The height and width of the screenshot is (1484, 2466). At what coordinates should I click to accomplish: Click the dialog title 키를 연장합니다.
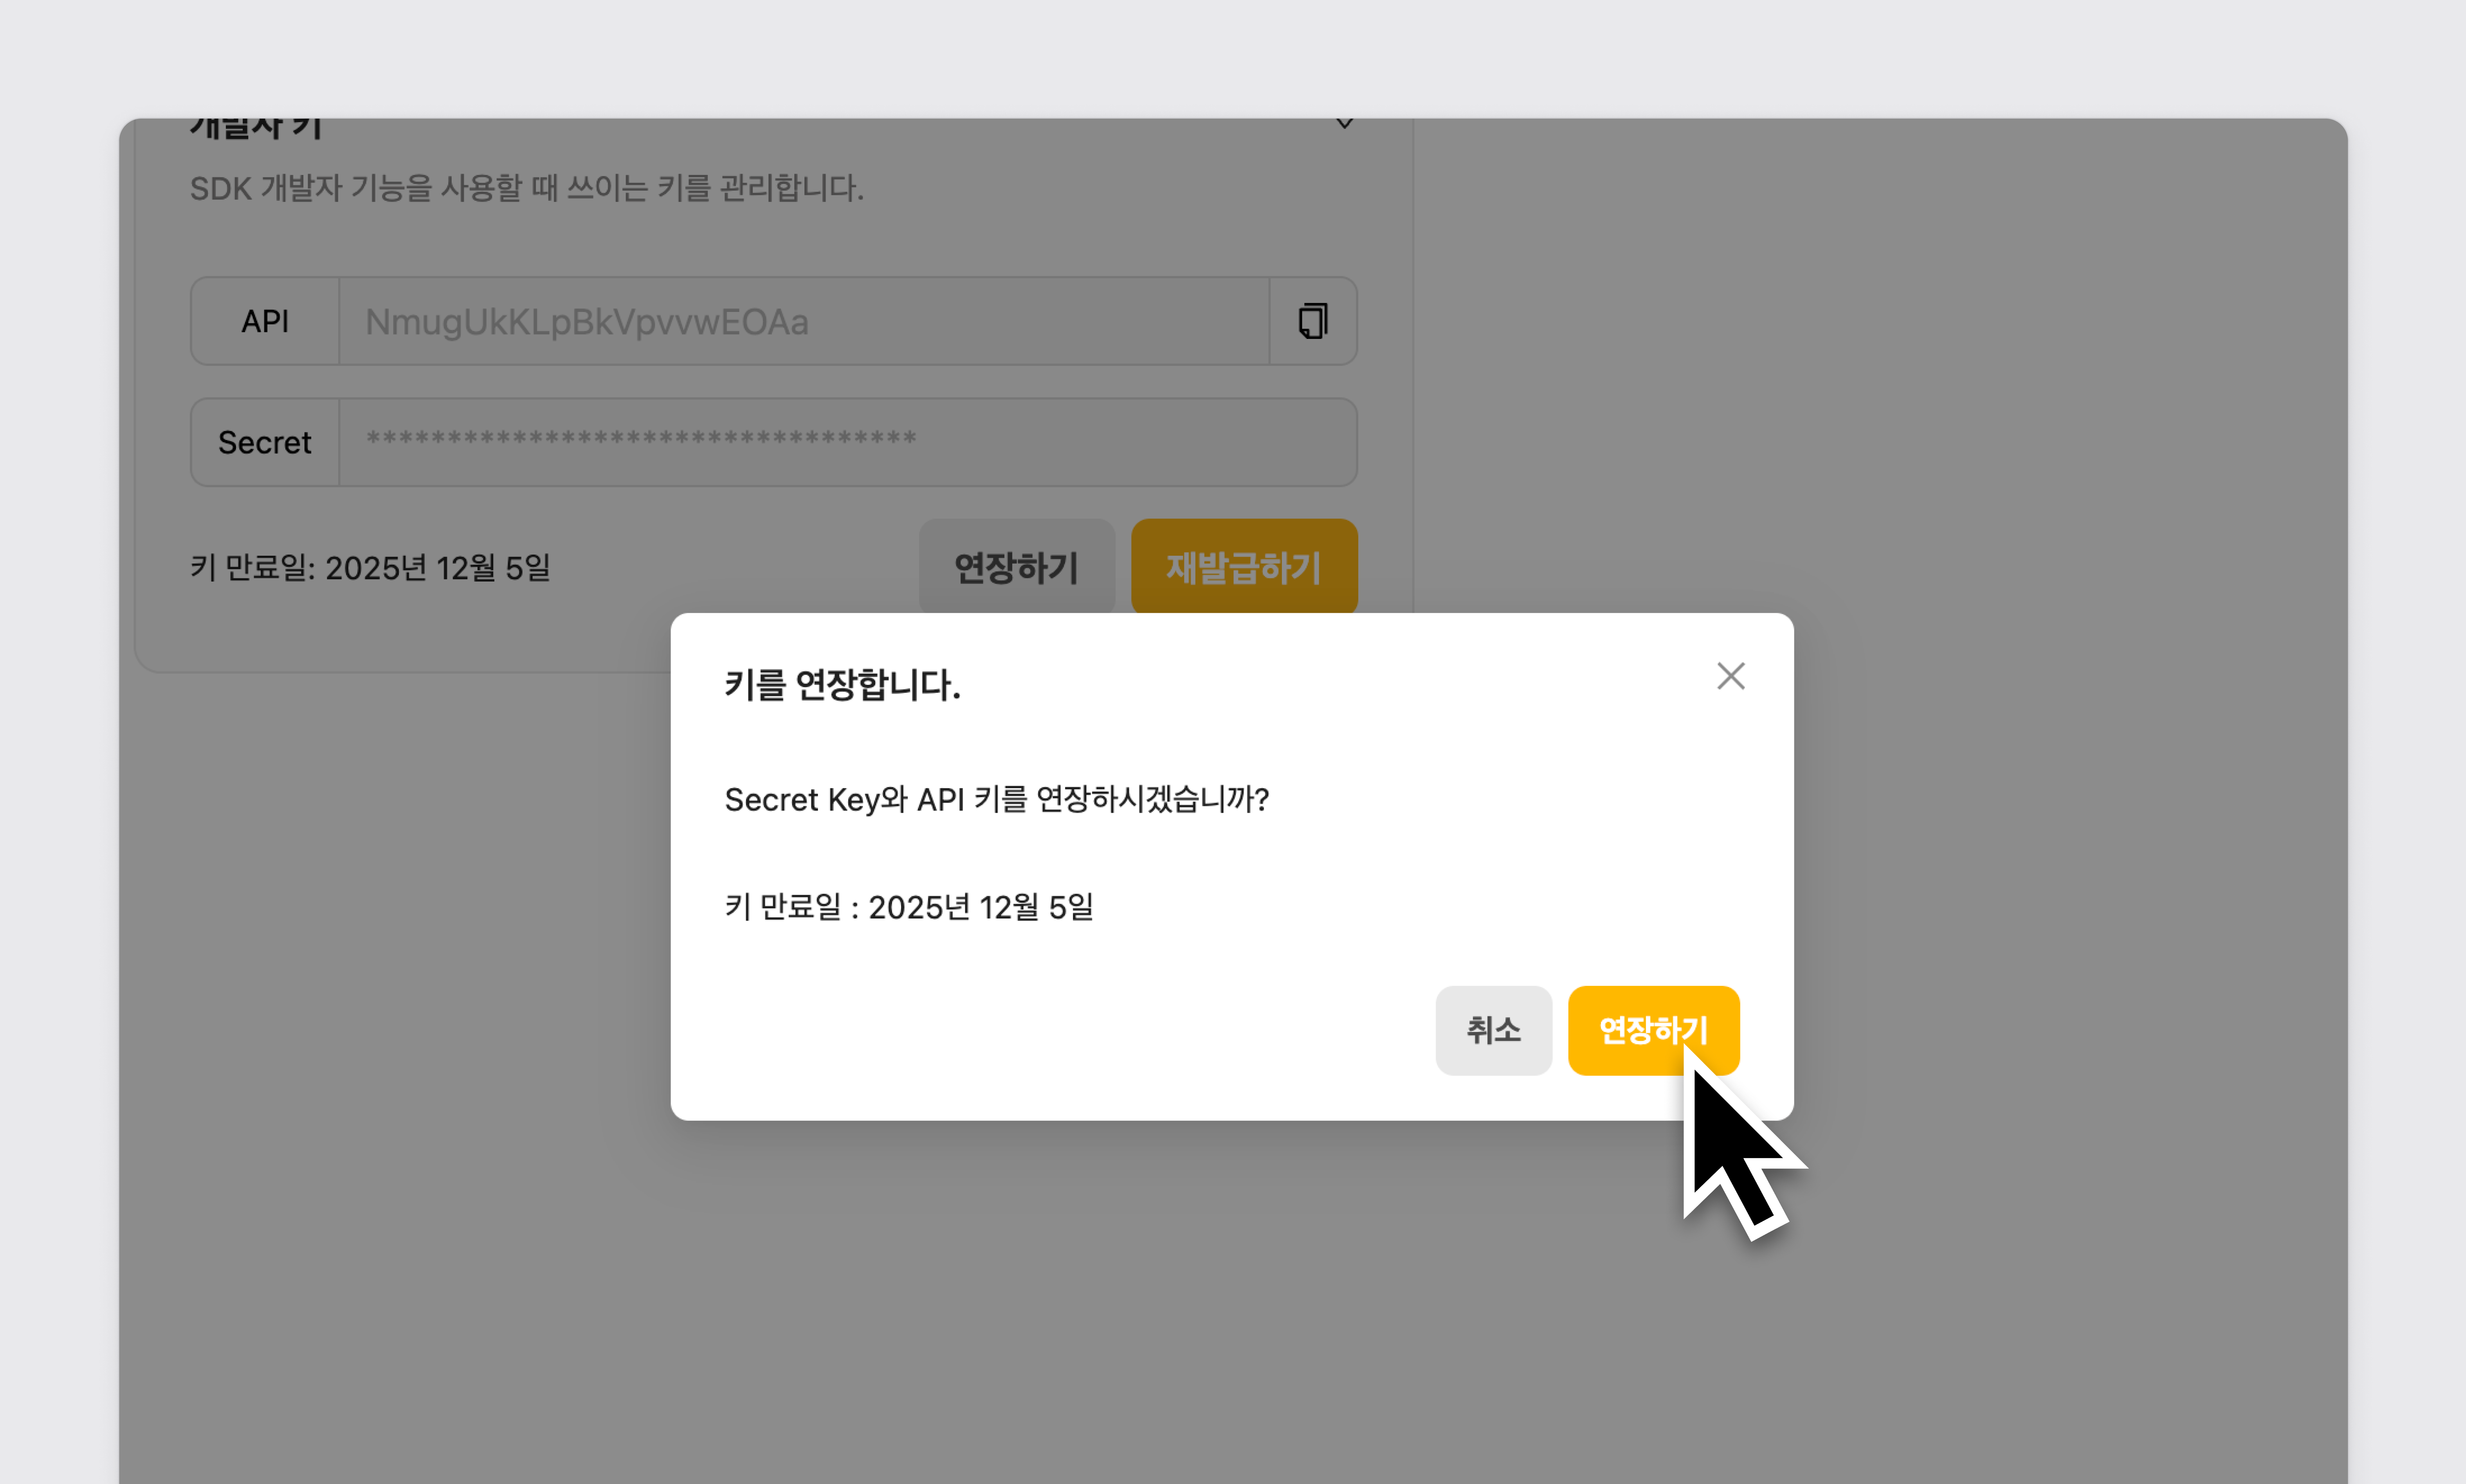(842, 685)
